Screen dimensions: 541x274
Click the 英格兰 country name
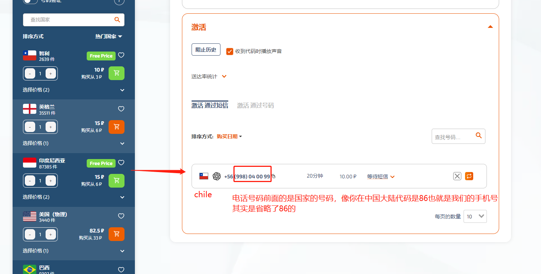(47, 107)
